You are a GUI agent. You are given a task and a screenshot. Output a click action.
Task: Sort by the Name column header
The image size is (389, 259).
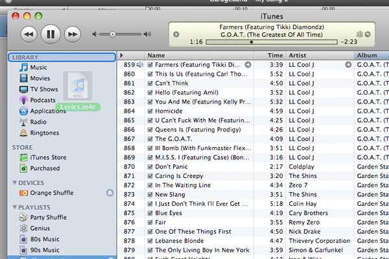pos(199,55)
